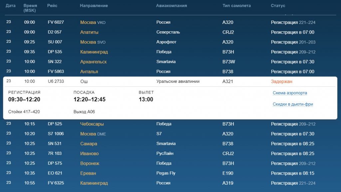Click the registration time 09:30–12:20
Image resolution: width=341 pixels, height=192 pixels.
[24, 99]
